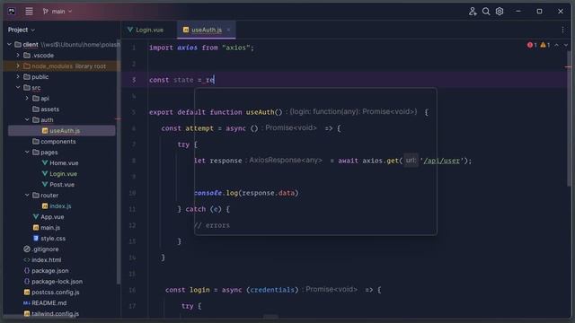Click the 'credentials' parameter

click(x=272, y=290)
